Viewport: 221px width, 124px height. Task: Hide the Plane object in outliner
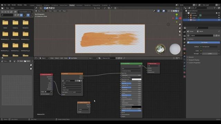pos(219,20)
